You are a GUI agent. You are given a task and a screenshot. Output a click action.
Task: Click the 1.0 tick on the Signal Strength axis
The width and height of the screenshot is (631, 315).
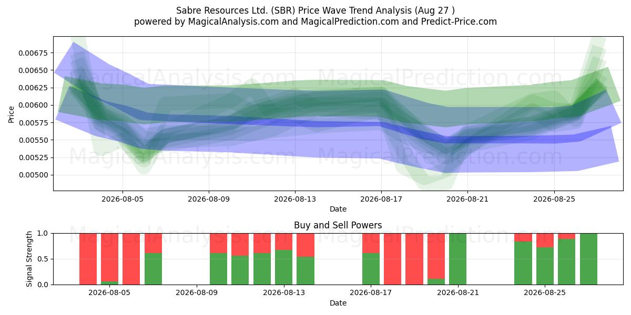coord(43,233)
